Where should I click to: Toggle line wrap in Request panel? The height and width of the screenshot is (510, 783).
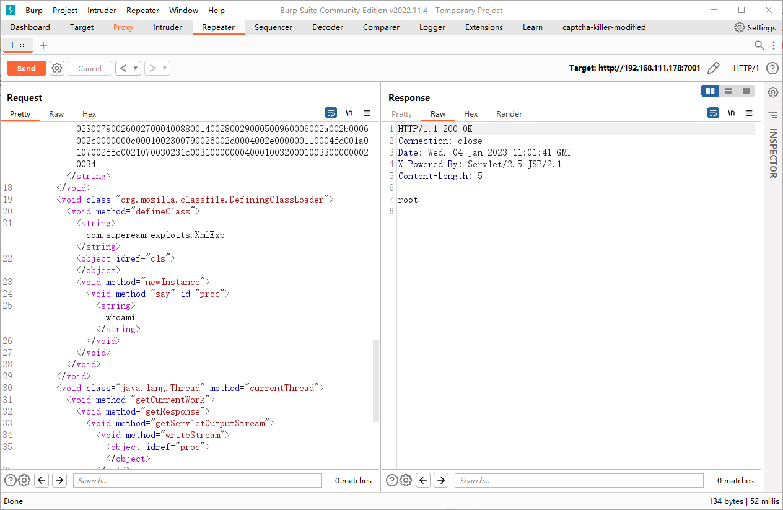click(x=331, y=113)
